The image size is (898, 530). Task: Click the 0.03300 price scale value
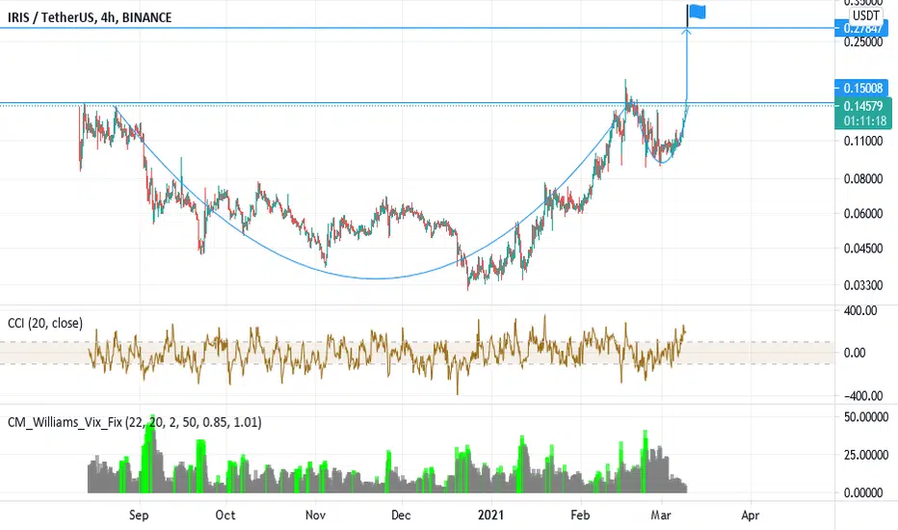tap(863, 285)
